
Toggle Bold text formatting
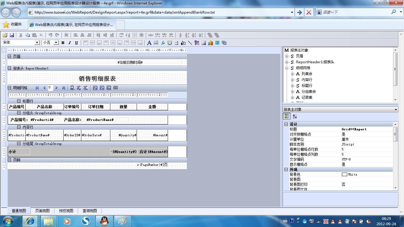click(63, 43)
